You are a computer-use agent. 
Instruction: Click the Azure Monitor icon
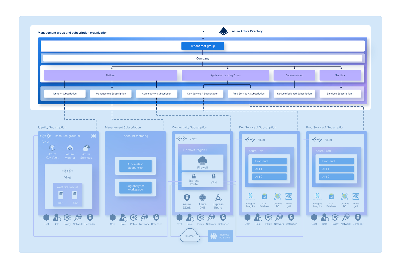70,148
